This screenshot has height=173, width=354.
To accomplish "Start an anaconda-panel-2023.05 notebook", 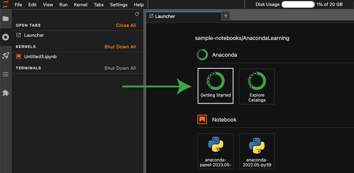I will (216, 151).
